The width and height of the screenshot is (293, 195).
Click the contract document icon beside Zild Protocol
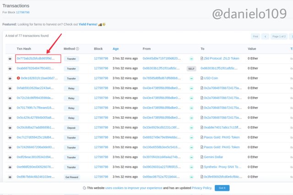[x=202, y=59]
